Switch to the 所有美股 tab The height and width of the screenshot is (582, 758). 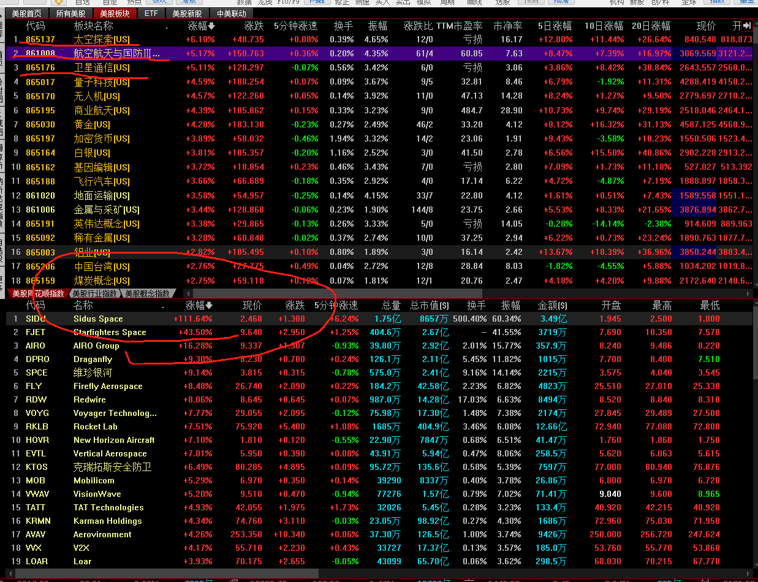click(71, 13)
